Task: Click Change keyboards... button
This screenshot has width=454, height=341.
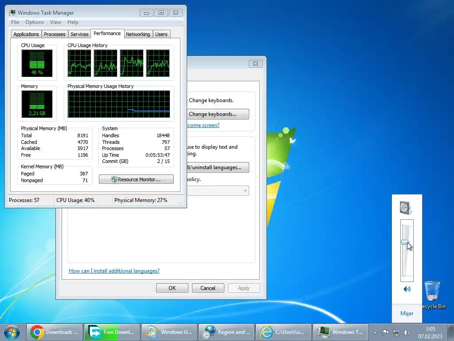Action: tap(217, 114)
